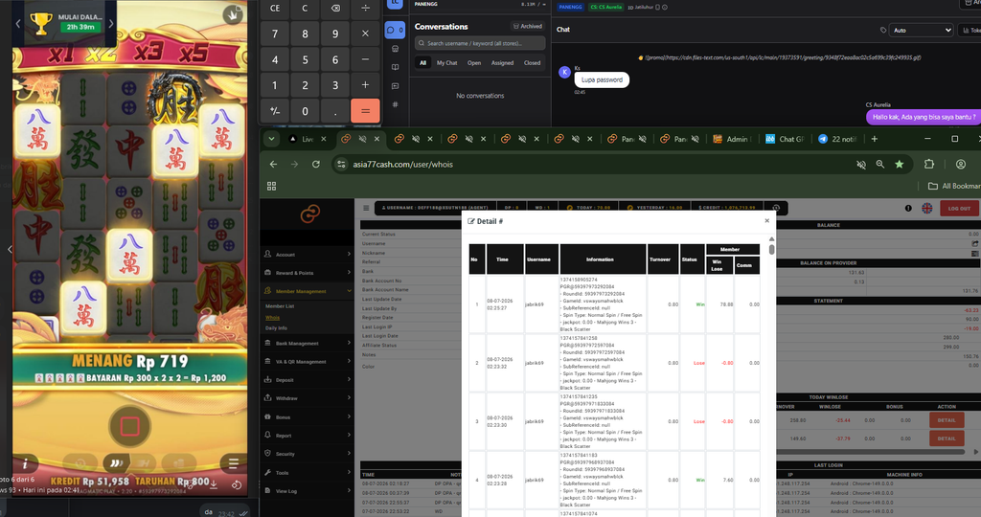
Task: Open the bet coins stack button
Action: coord(179,463)
